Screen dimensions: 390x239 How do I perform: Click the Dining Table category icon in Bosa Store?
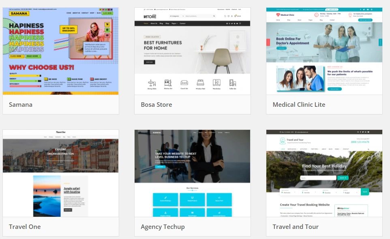coord(152,82)
